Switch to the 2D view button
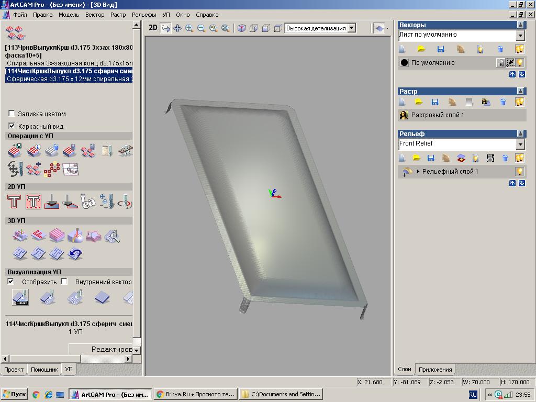This screenshot has height=402, width=536. tap(153, 28)
